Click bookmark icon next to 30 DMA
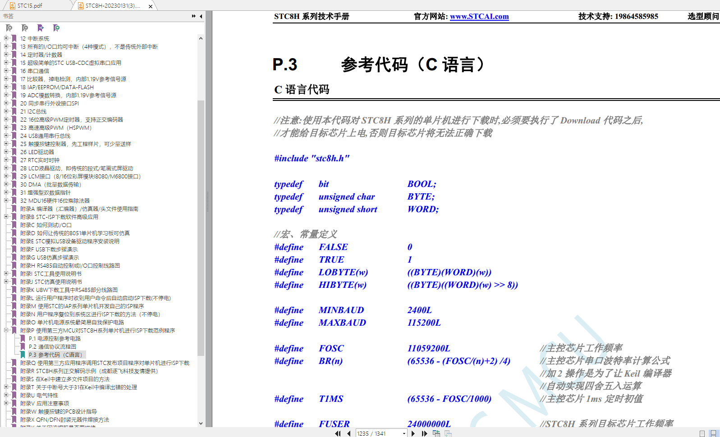Image resolution: width=720 pixels, height=437 pixels. 14,184
